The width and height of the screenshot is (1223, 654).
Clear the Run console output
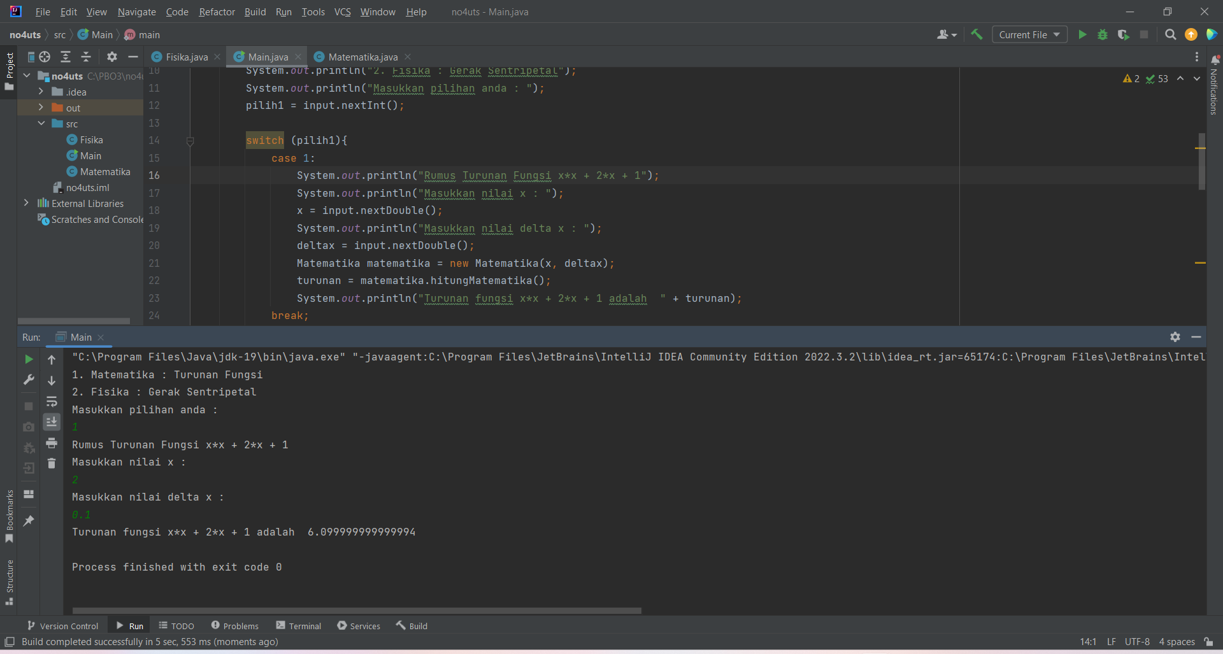point(52,463)
